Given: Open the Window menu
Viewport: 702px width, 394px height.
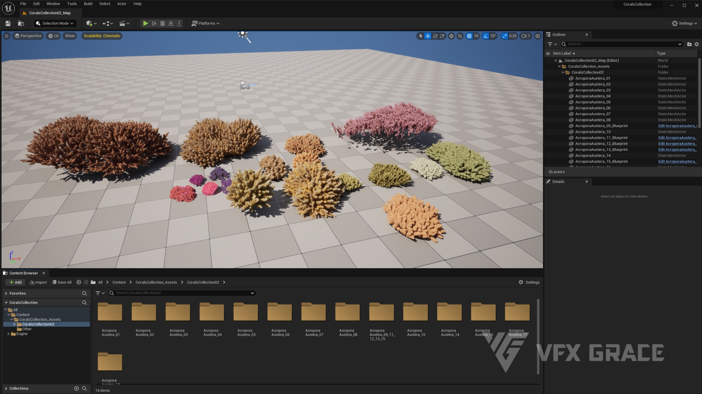Looking at the screenshot, I should click(53, 4).
